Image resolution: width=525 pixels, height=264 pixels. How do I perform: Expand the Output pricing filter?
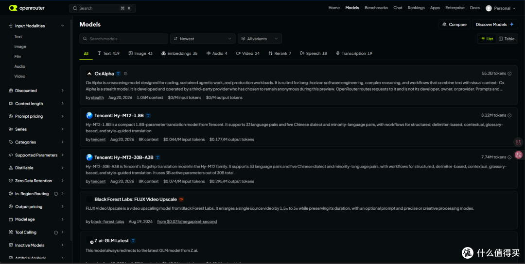pos(36,207)
